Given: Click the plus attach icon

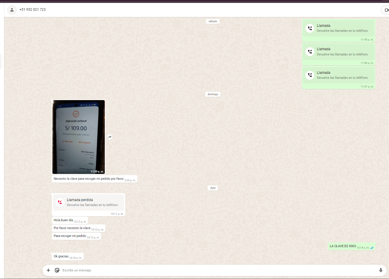Looking at the screenshot, I should pos(48,270).
